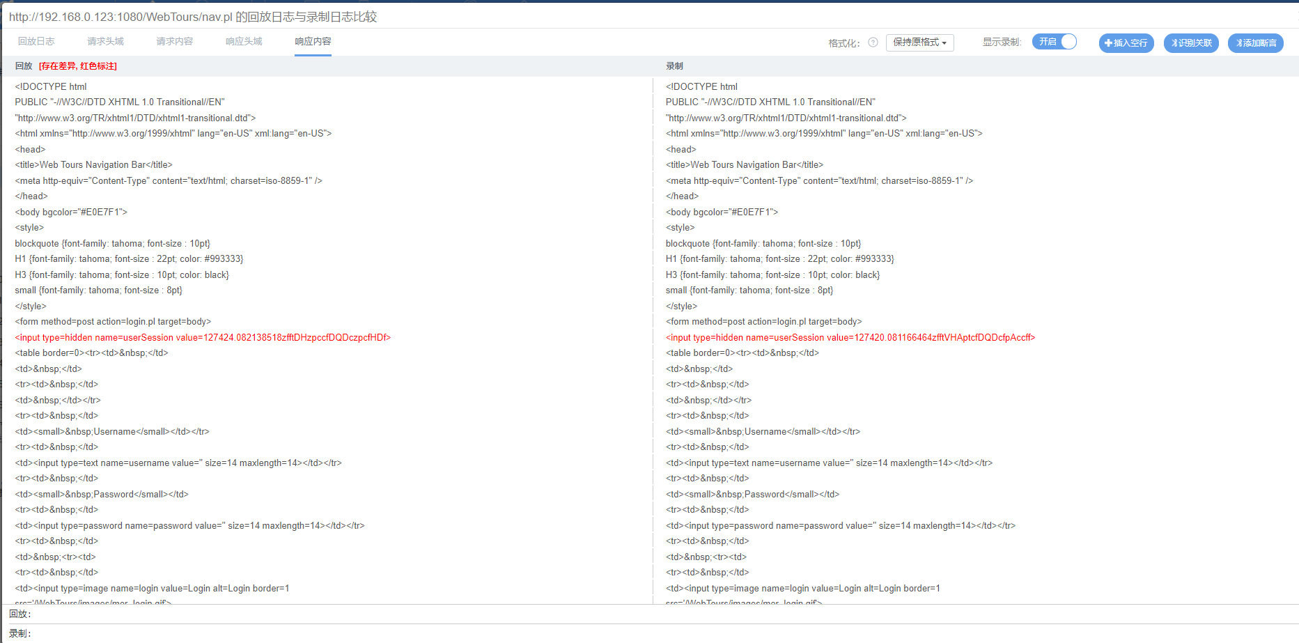Go to the 响应头域 tab
Viewport: 1299px width, 643px height.
coord(244,42)
